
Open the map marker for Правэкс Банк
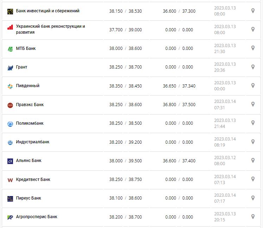253,104
